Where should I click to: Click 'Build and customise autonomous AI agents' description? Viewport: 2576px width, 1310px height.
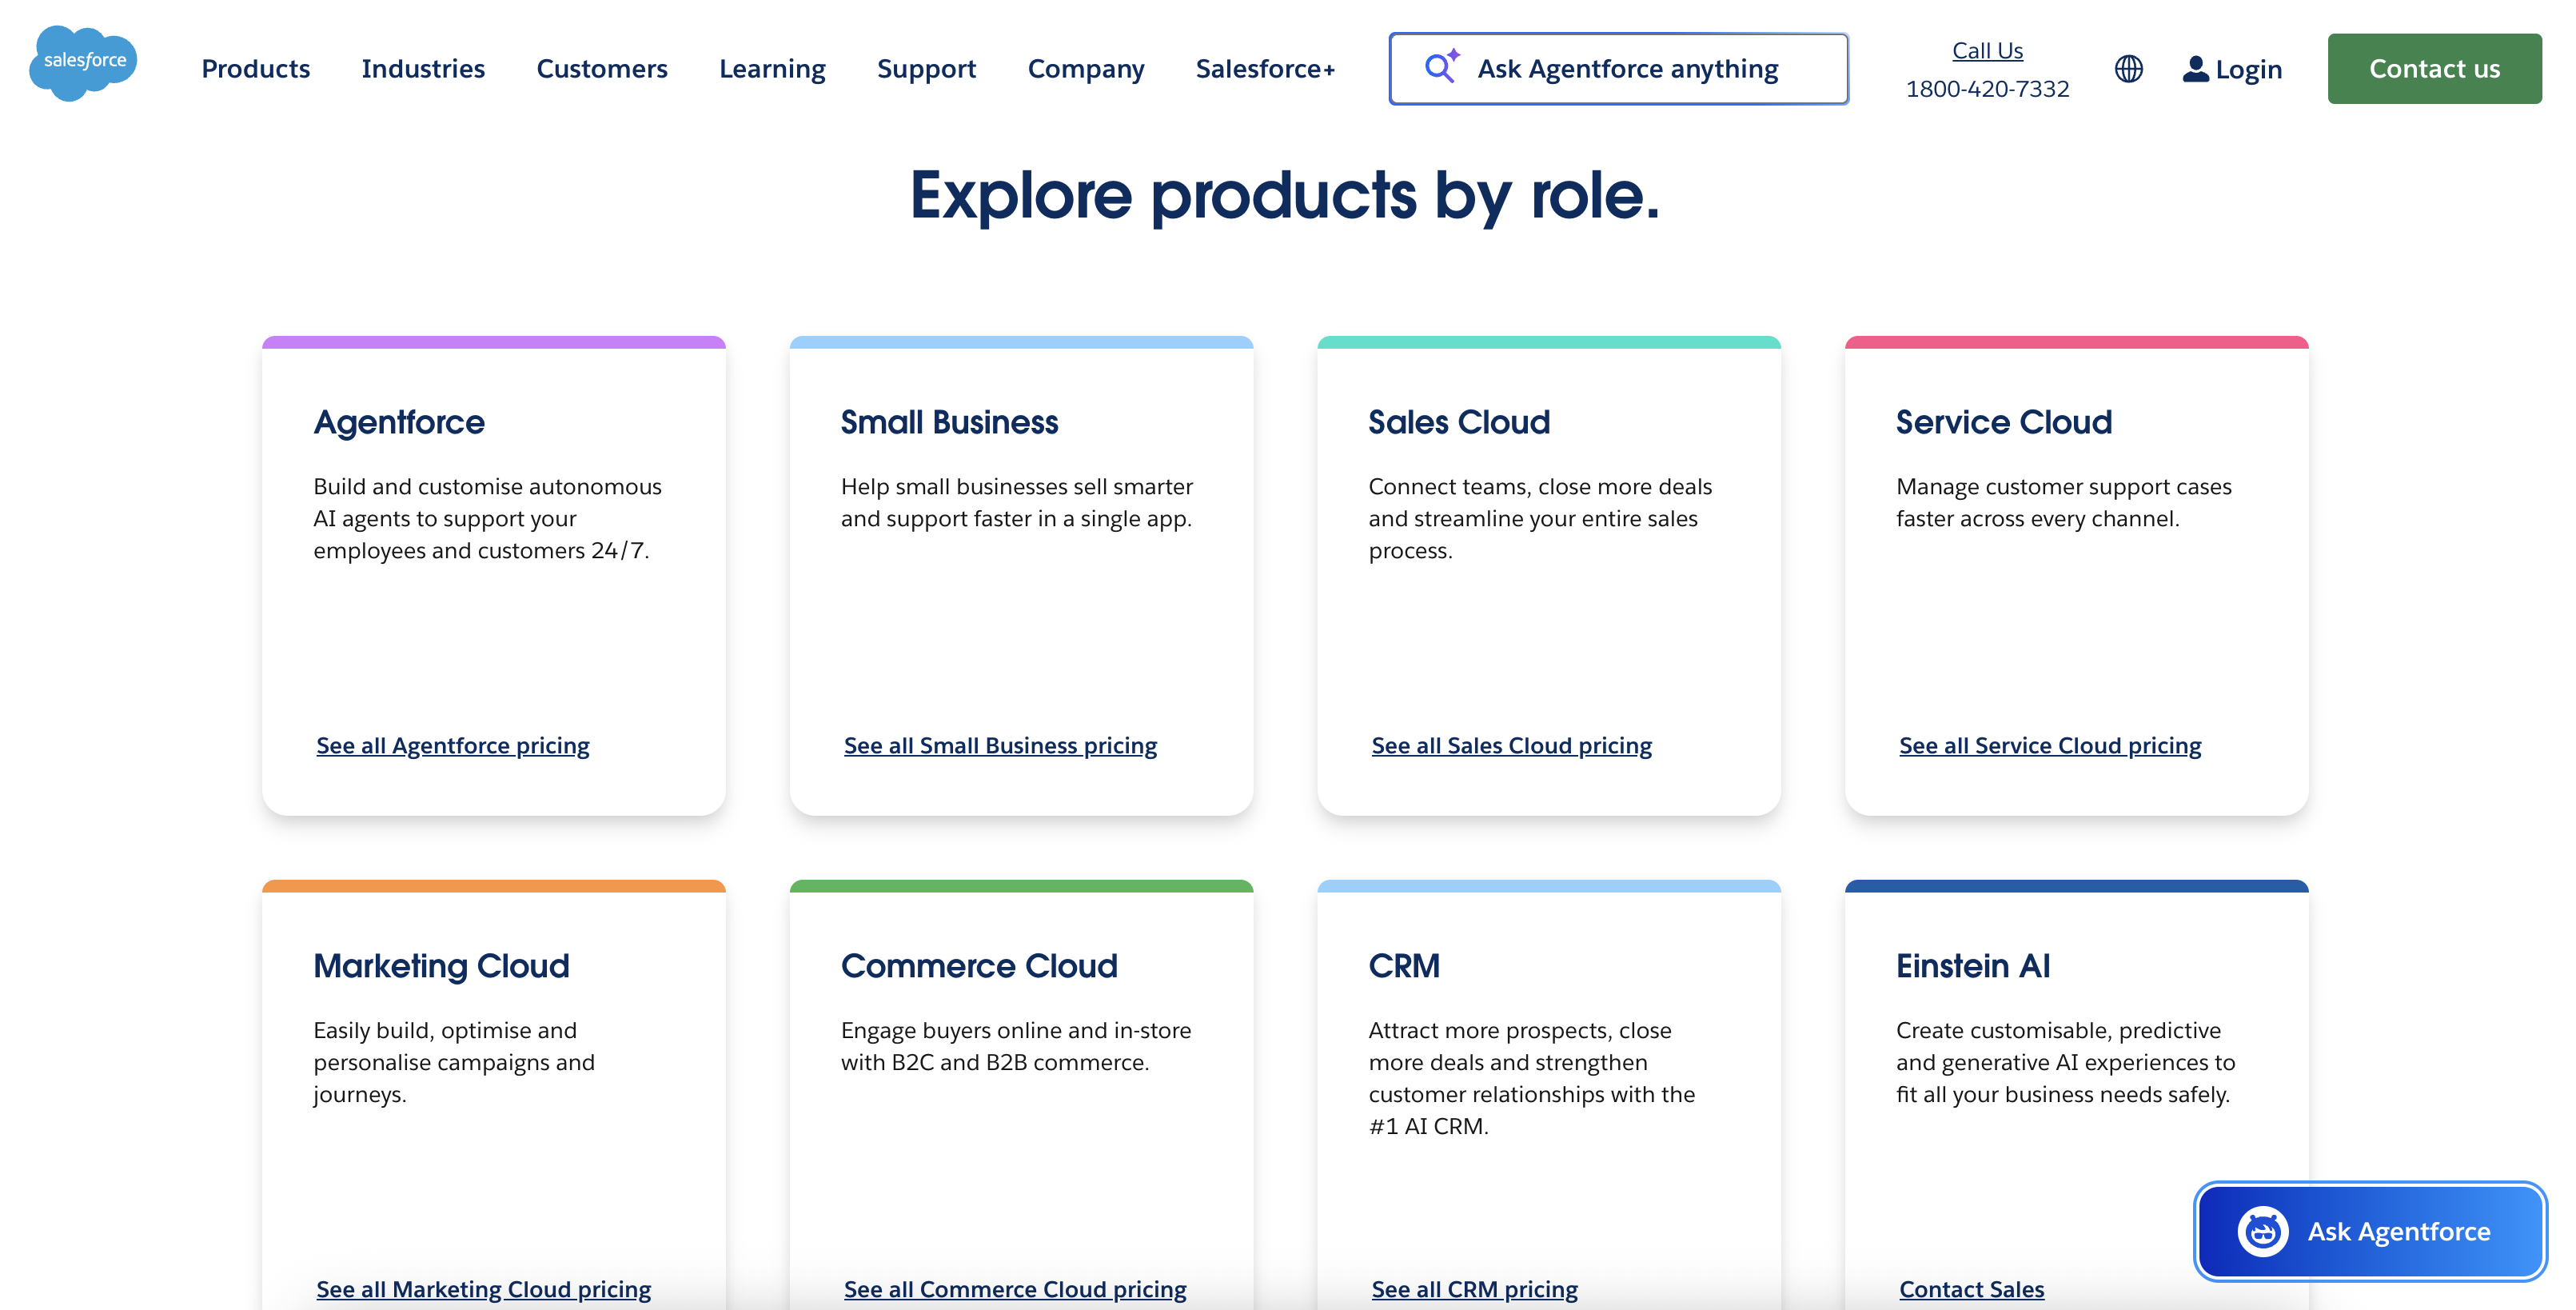487,519
